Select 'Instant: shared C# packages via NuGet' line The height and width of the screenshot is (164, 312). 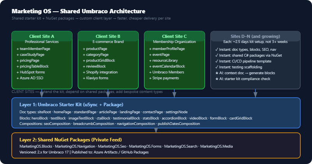pos(248,55)
